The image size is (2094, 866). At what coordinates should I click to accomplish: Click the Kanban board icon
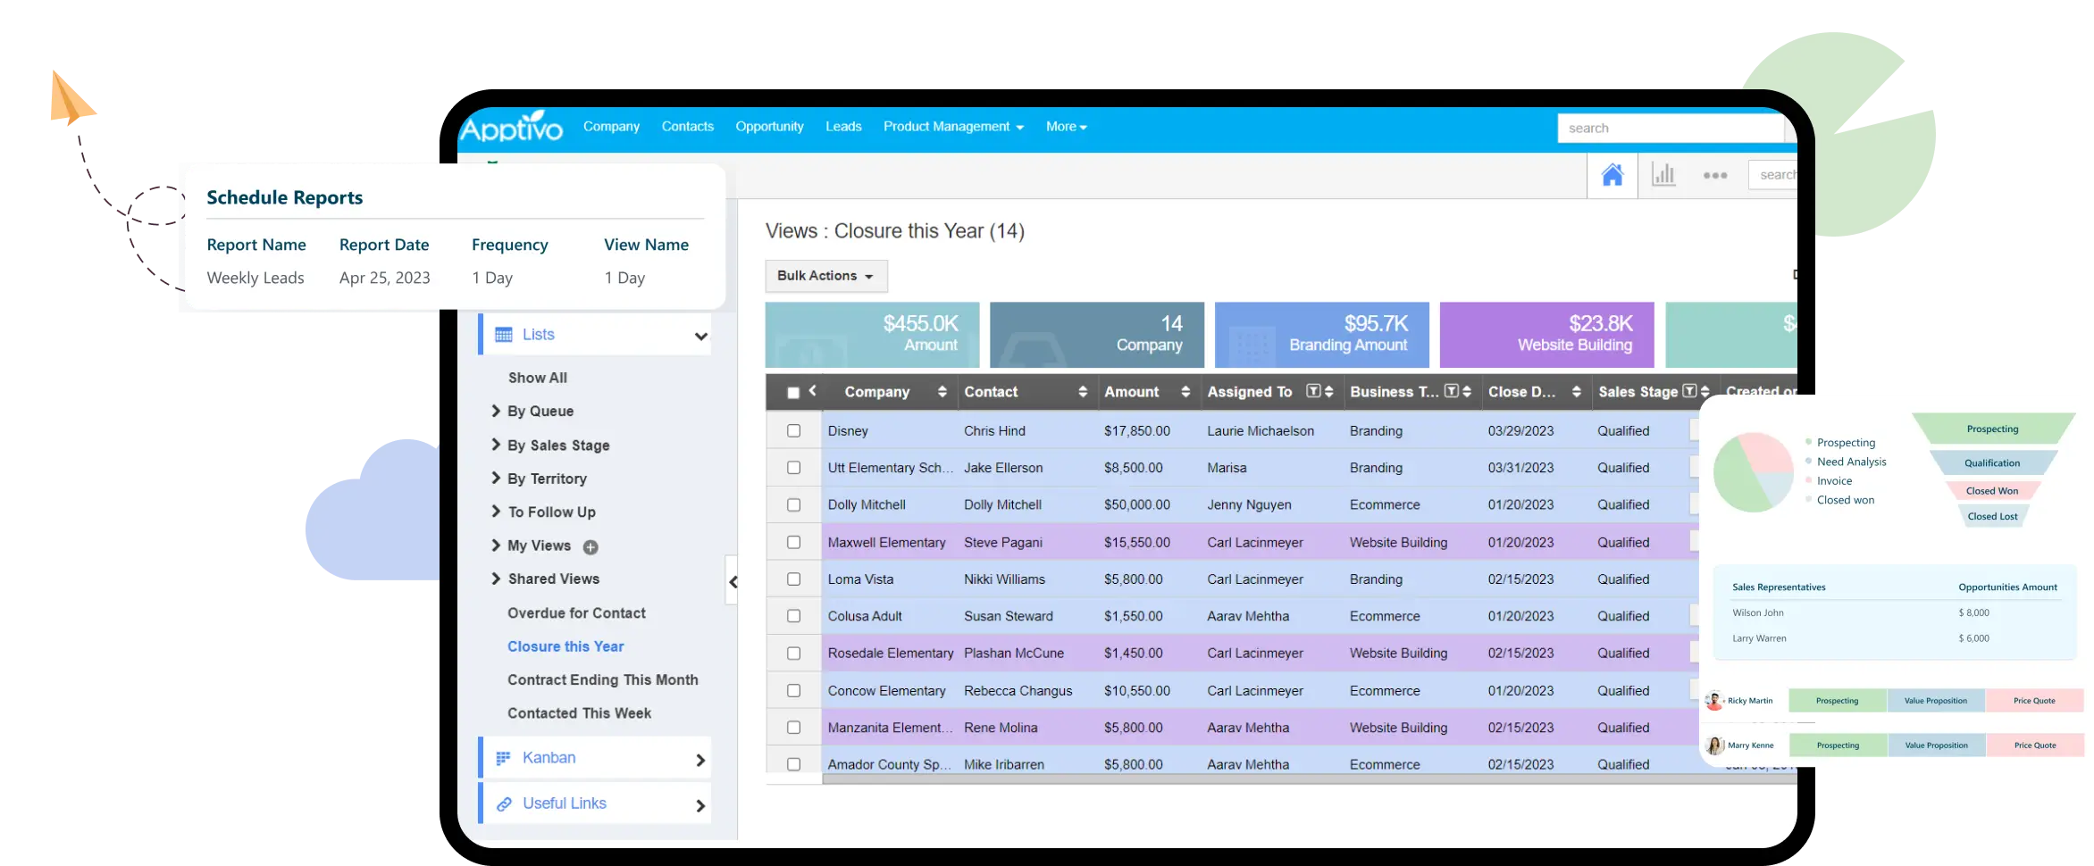[502, 757]
